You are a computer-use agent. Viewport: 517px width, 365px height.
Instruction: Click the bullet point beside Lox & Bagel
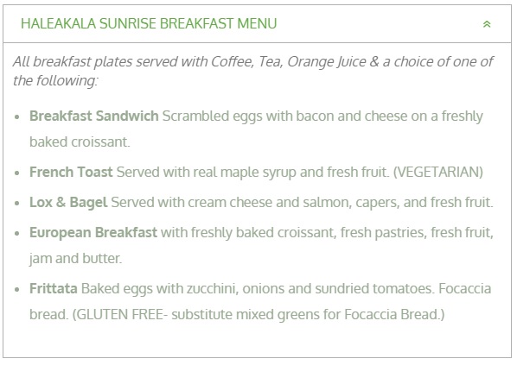17,203
